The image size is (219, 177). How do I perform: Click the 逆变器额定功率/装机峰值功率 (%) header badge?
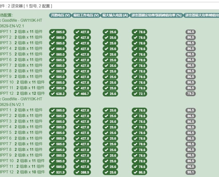(156, 15)
